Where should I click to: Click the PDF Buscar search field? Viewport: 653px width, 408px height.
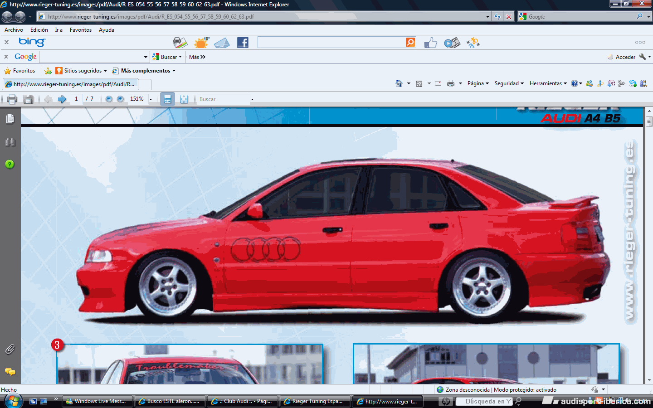[224, 99]
